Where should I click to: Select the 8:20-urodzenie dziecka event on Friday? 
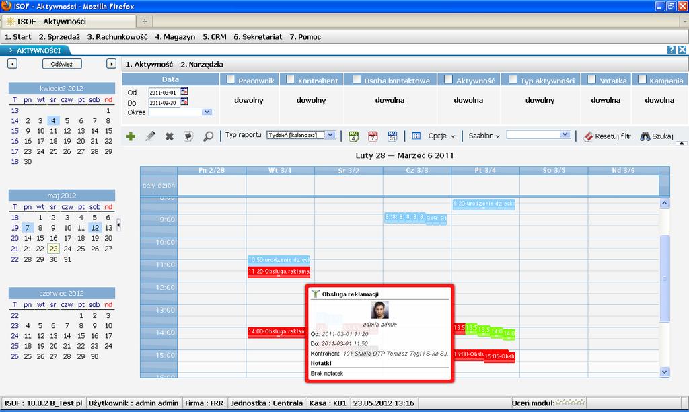pos(484,204)
